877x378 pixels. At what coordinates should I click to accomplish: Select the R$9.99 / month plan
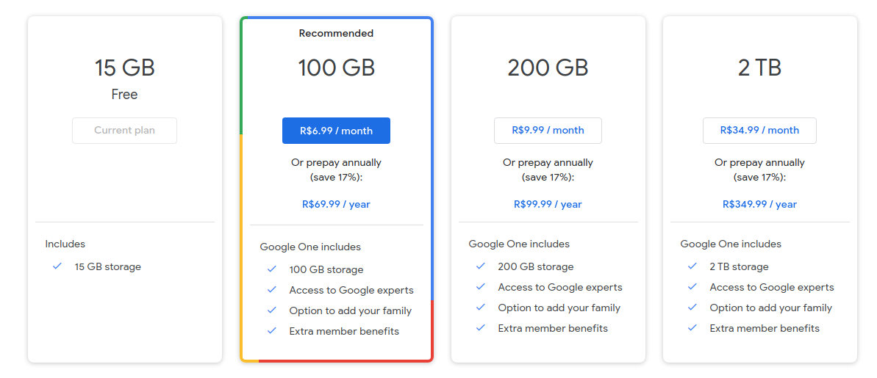pyautogui.click(x=548, y=131)
